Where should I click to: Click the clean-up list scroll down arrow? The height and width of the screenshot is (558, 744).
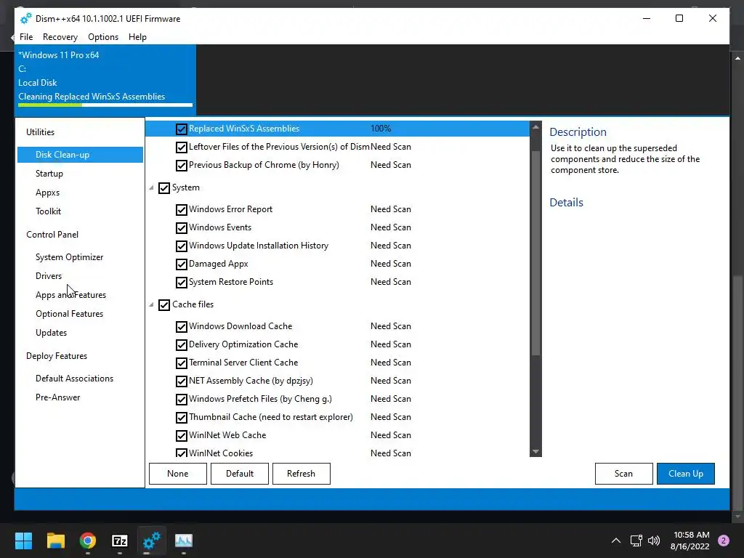pos(535,452)
